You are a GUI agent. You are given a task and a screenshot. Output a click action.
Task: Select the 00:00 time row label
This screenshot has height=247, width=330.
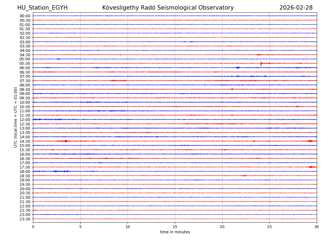pos(25,16)
